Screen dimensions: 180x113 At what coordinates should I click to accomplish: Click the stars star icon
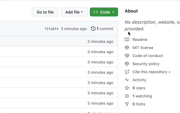coord(127,88)
